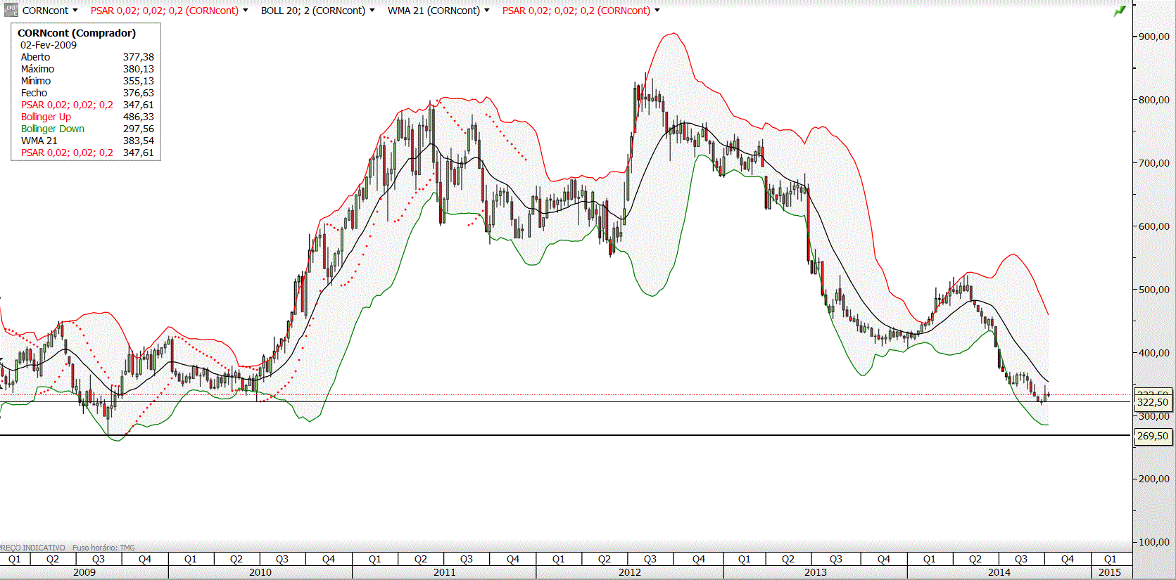Click Q3 under 2012 on the time axis
This screenshot has height=580, width=1176.
650,559
